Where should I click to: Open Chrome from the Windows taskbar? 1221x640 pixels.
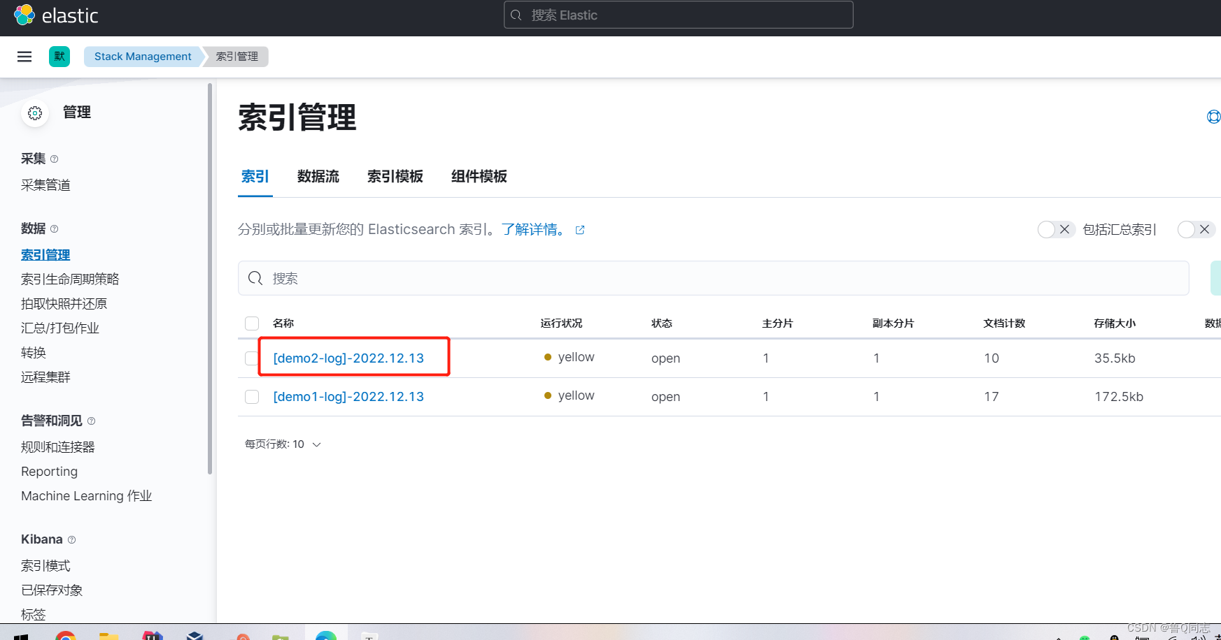click(x=66, y=635)
